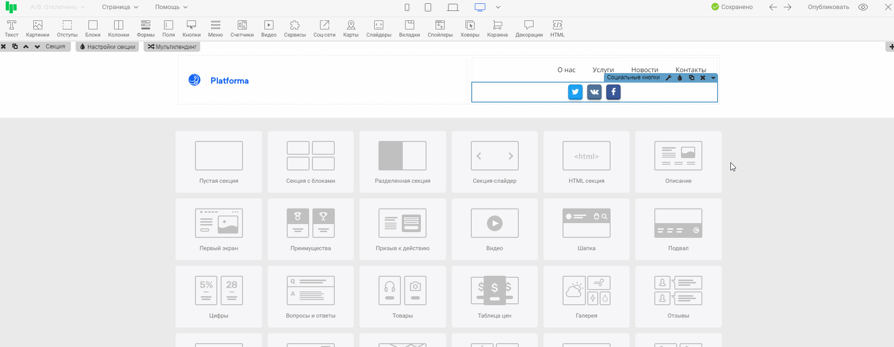Add a Пустая секция template
894x347 pixels.
[219, 162]
